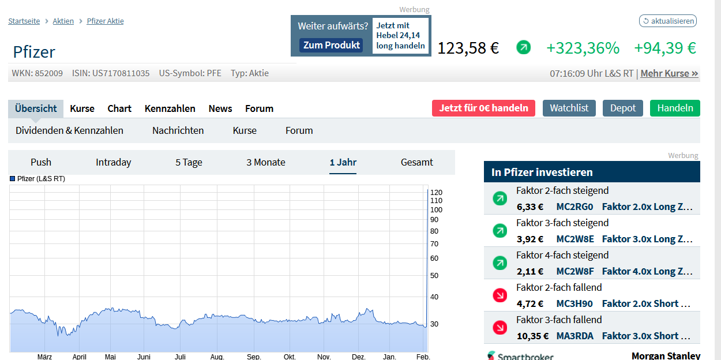Screen dimensions: 721x360
Task: Click the WKN: 852009 text
Action: coord(37,73)
